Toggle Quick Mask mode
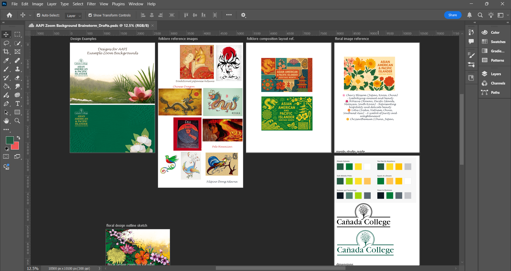Screen dimensions: 511x271 6,156
